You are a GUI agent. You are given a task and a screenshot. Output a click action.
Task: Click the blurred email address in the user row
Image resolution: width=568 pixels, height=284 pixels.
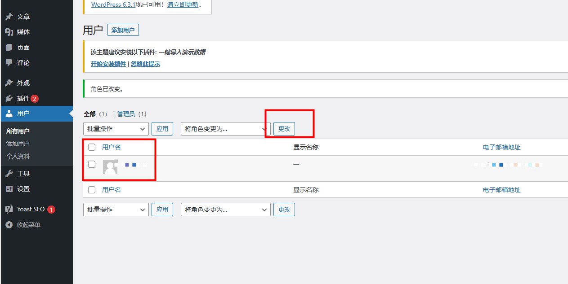point(508,165)
